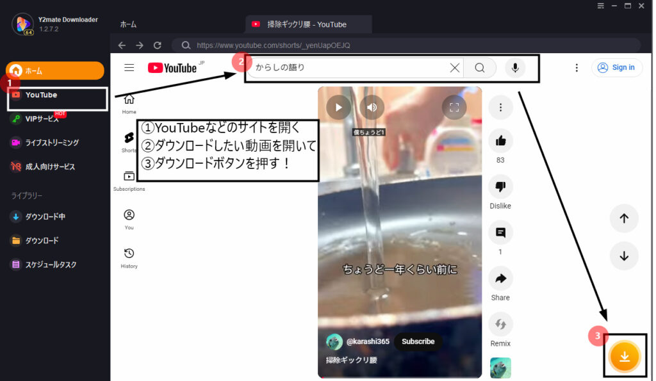Mute the Shorts video volume

[372, 108]
